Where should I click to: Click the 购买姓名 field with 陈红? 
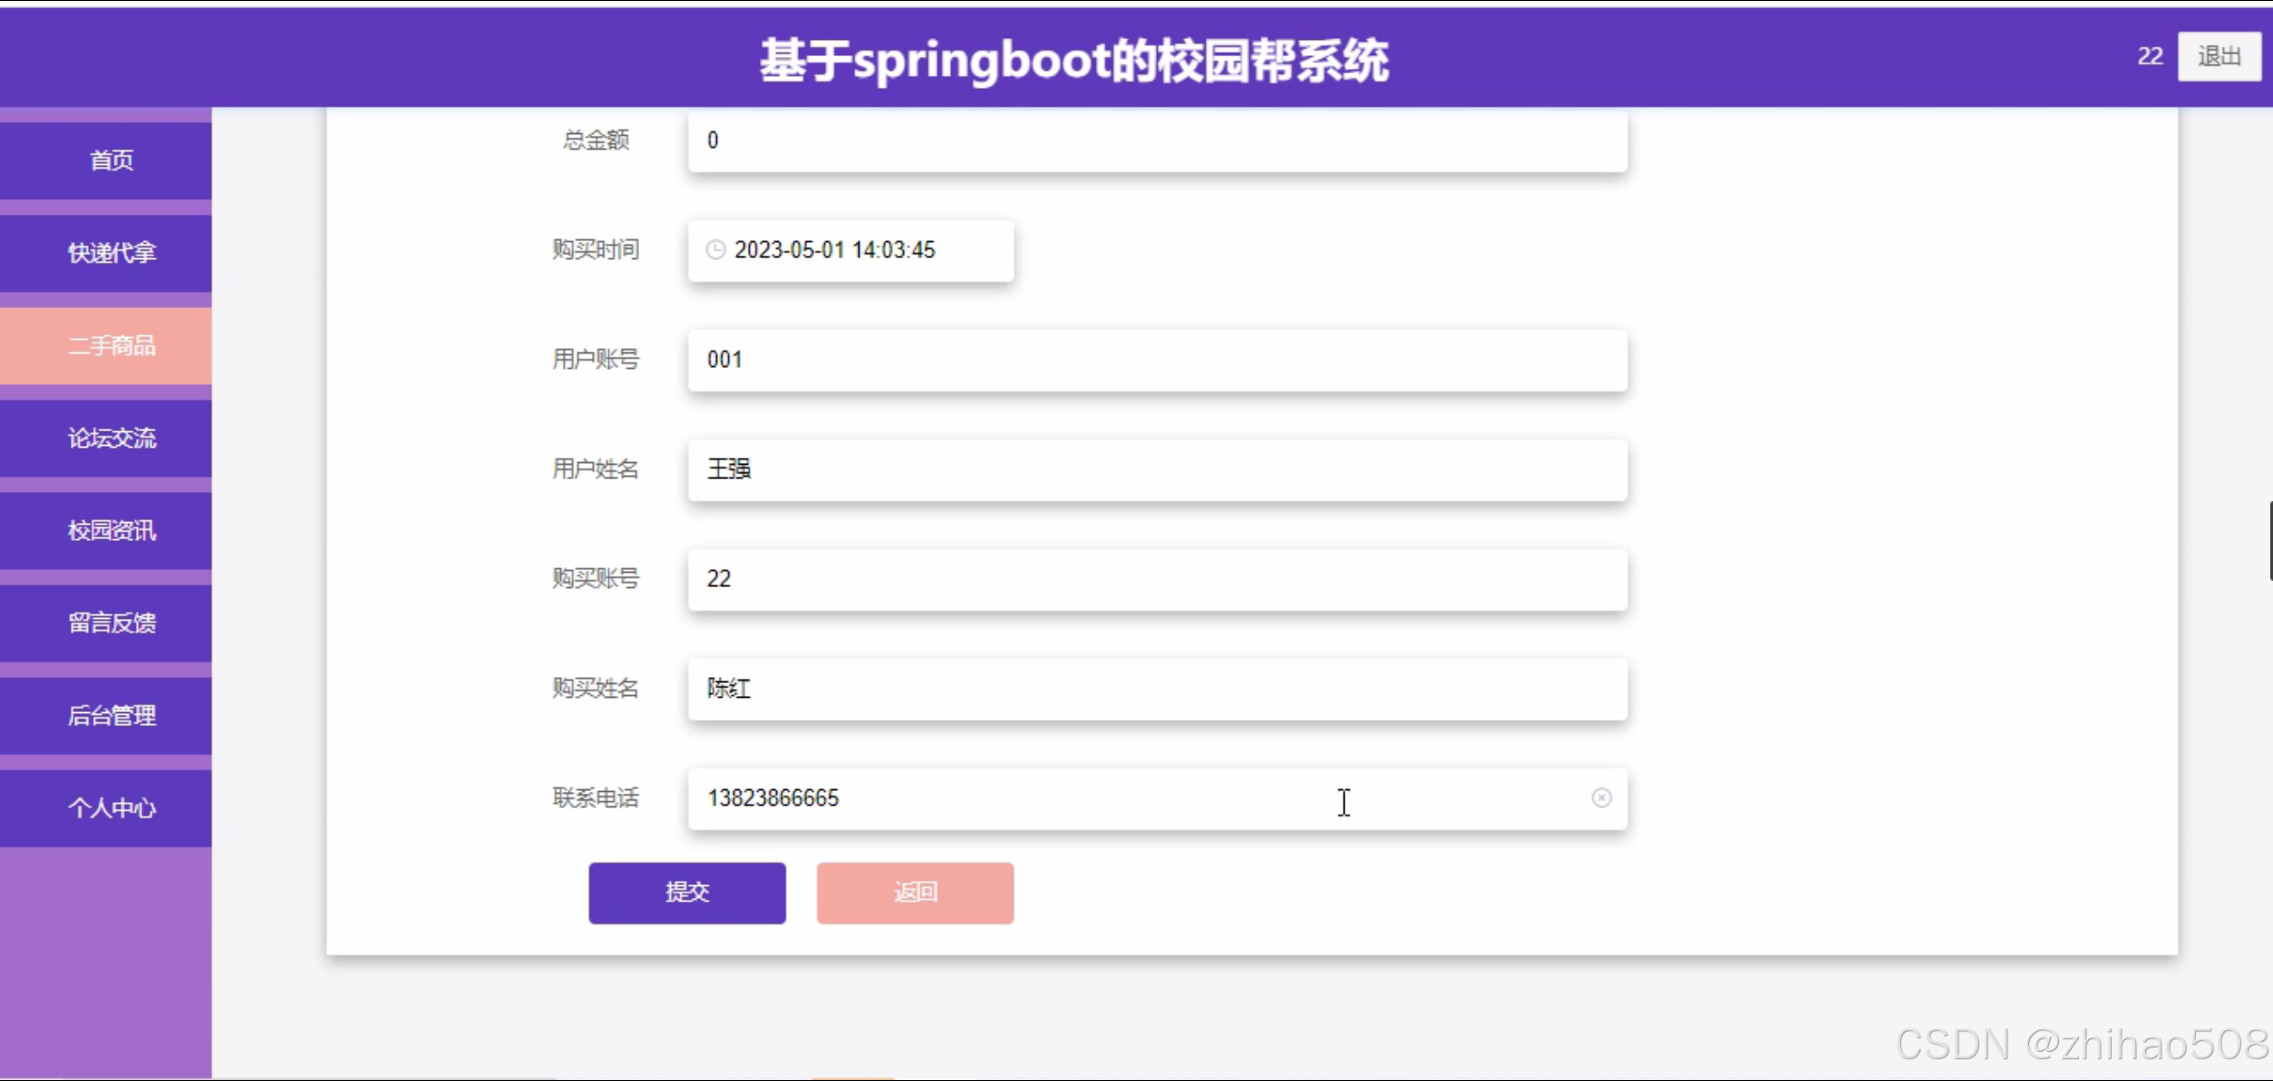tap(1156, 689)
